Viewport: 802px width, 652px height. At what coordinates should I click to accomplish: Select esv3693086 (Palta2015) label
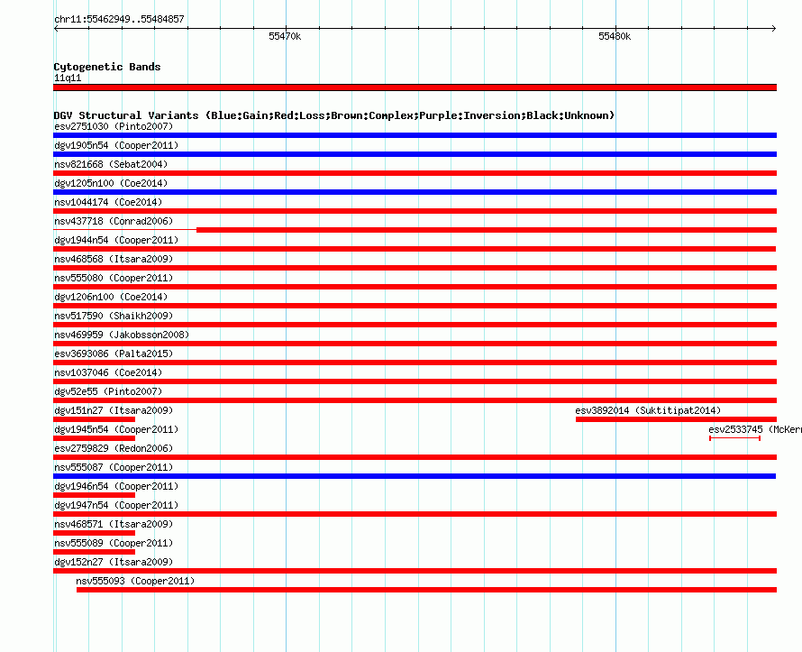[x=114, y=354]
